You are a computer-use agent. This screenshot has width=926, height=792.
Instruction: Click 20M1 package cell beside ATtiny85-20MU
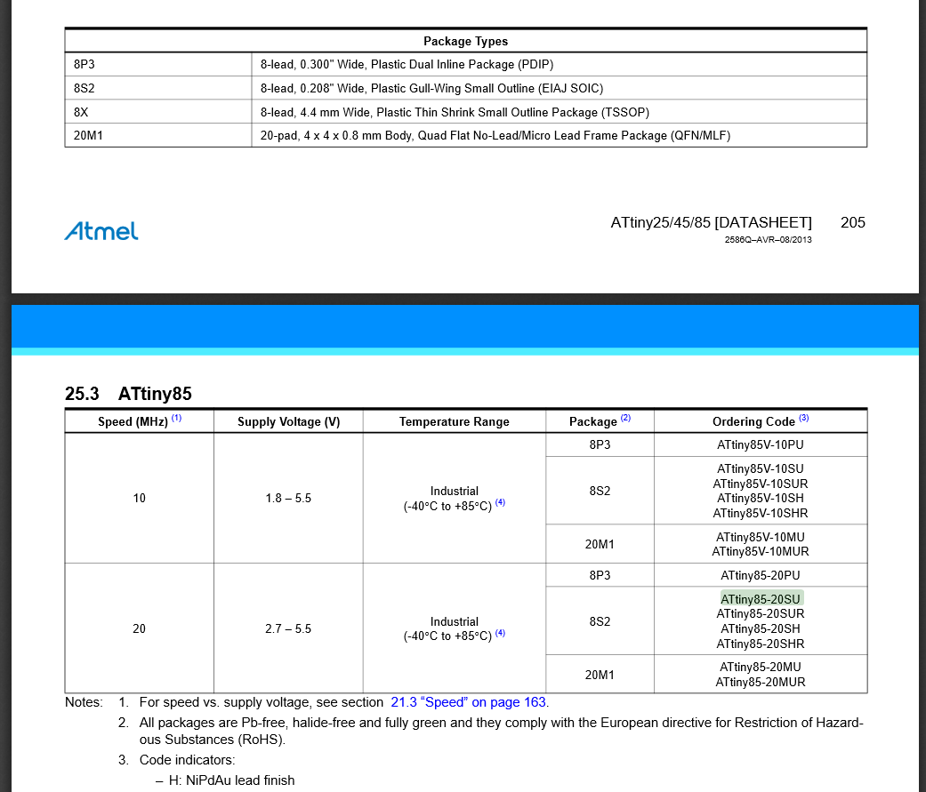600,675
